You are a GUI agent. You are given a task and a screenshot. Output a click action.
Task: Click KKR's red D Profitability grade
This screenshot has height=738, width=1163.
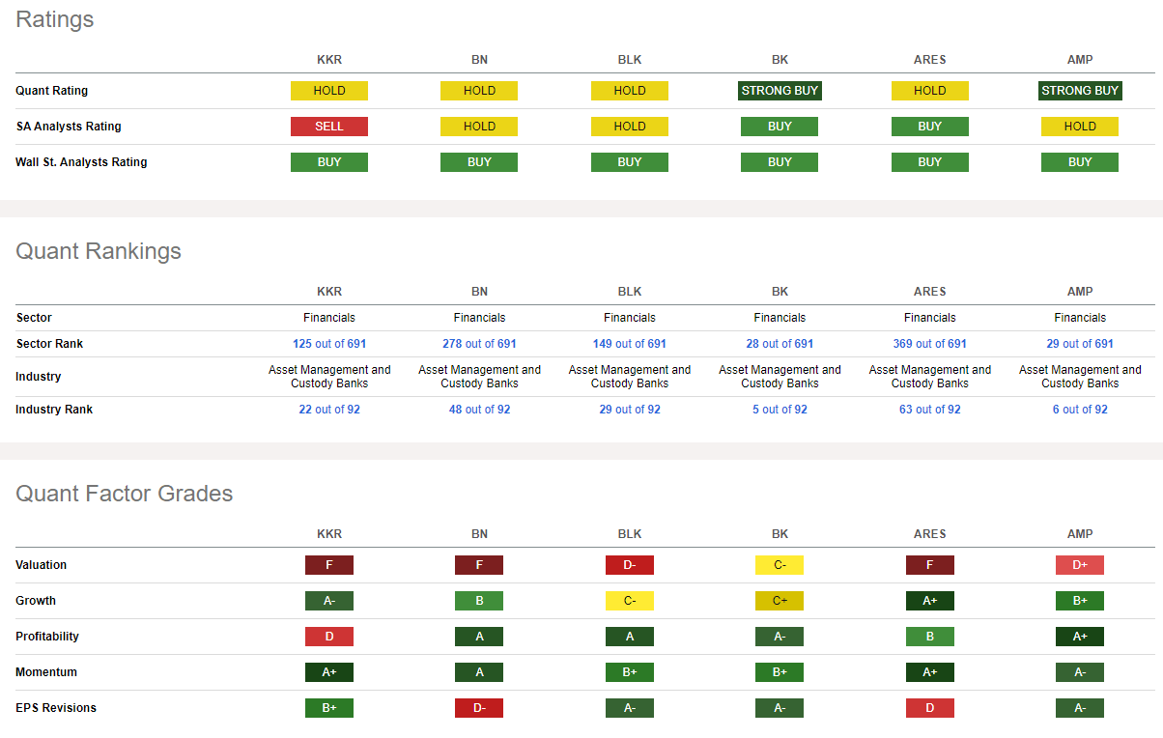tap(329, 637)
